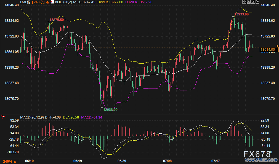Click the 13722.83 label on left price axis

coord(12,36)
